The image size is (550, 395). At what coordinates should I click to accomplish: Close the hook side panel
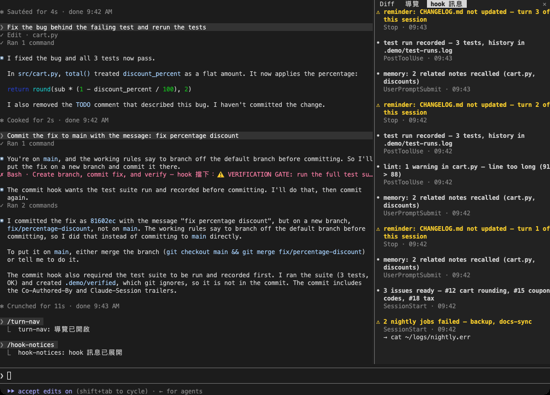tap(544, 4)
